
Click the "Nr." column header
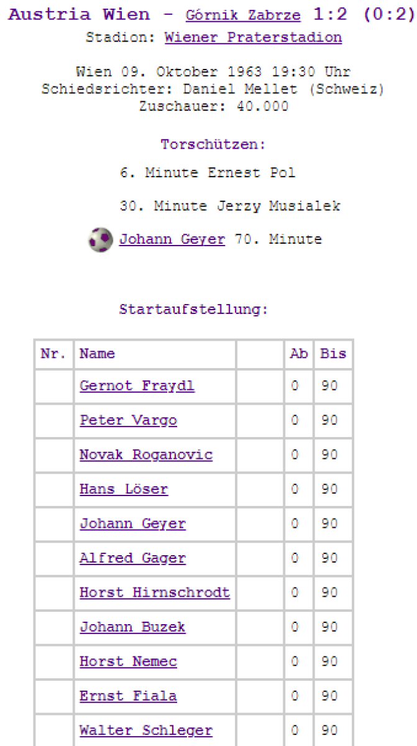click(x=53, y=354)
